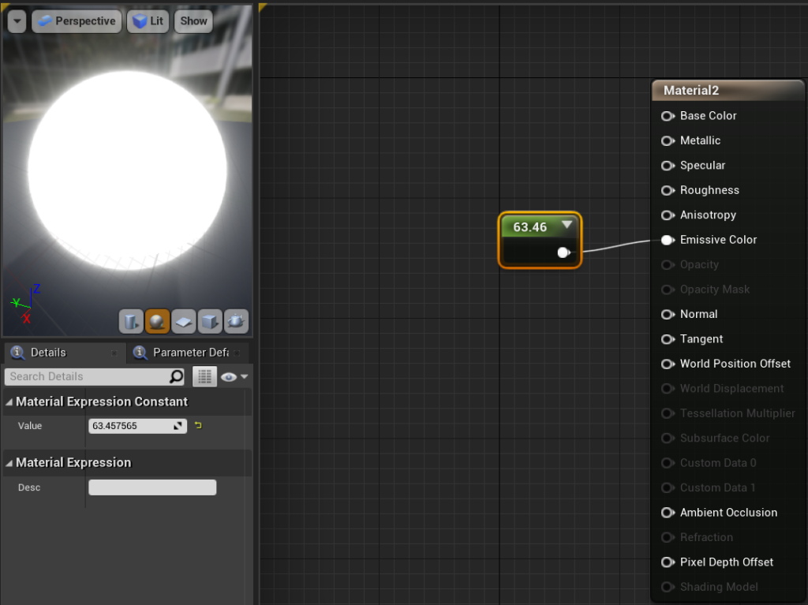The height and width of the screenshot is (605, 808).
Task: Click the Value field showing 63.457565
Action: pyautogui.click(x=130, y=426)
